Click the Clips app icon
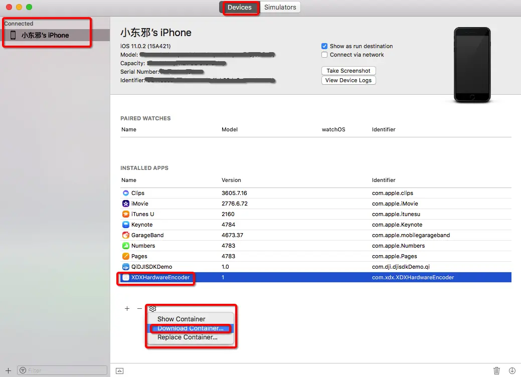This screenshot has width=521, height=377. point(125,193)
